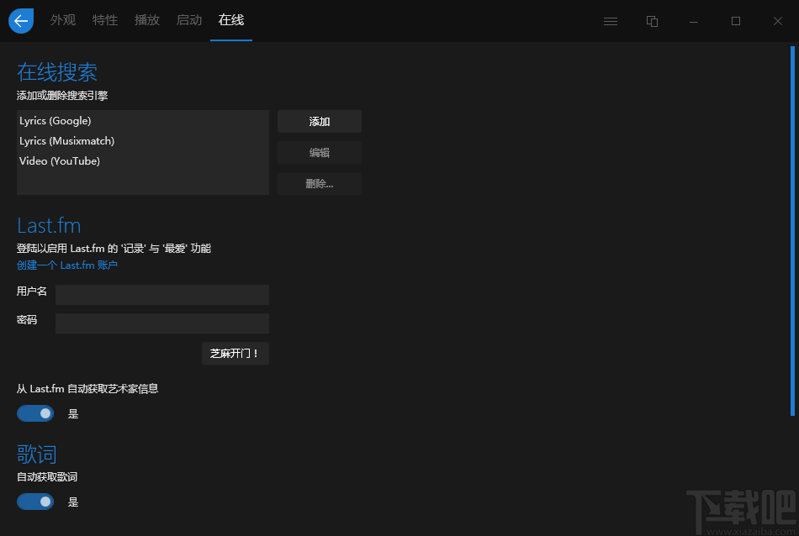The image size is (799, 536).
Task: Minimize the window
Action: [x=694, y=21]
